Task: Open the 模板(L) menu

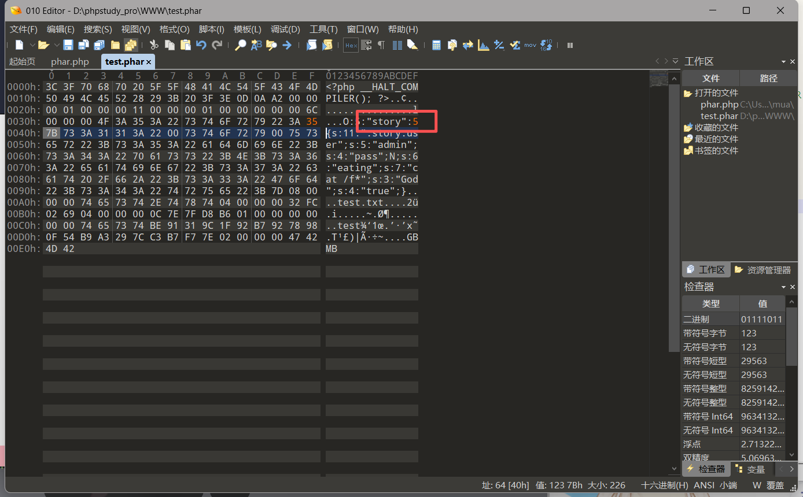Action: click(247, 29)
